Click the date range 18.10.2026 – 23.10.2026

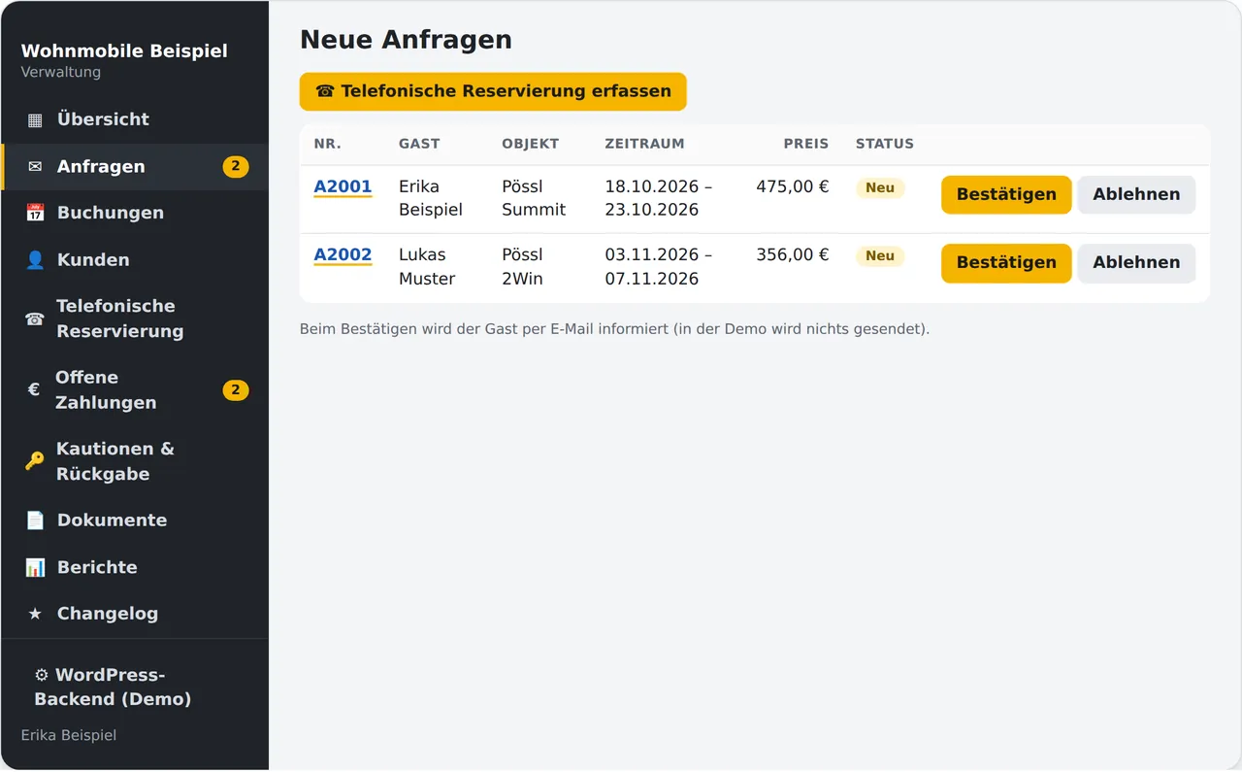[x=659, y=198]
